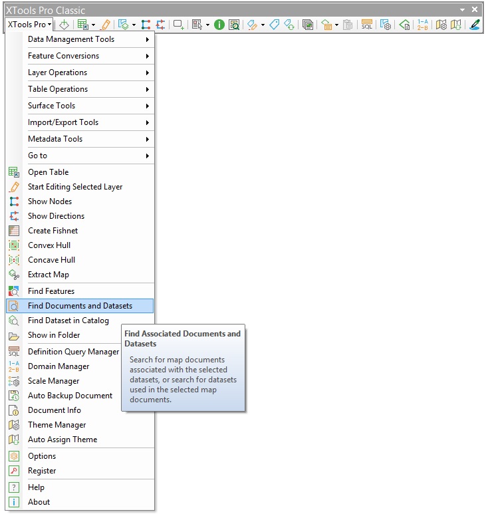Click the Show Nodes toolbar icon
Image resolution: width=486 pixels, height=514 pixels.
146,25
